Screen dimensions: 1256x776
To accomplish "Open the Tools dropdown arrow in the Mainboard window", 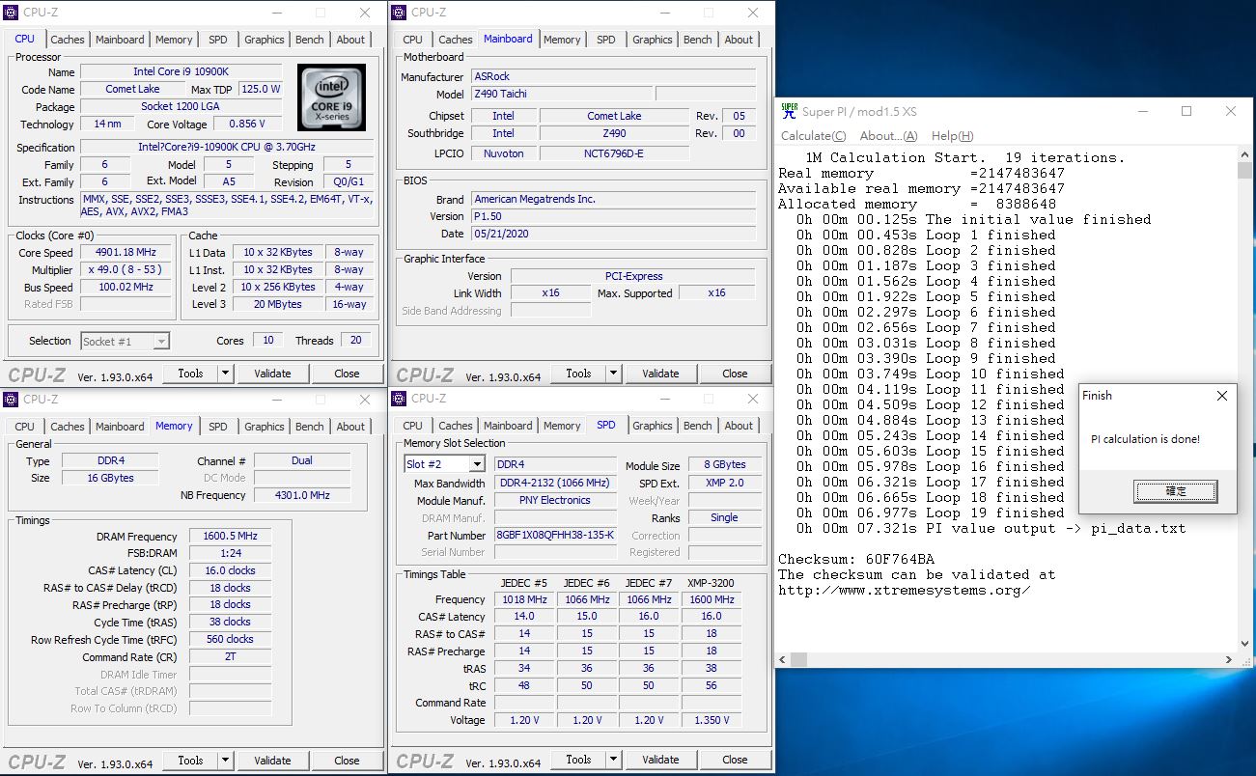I will tap(613, 374).
